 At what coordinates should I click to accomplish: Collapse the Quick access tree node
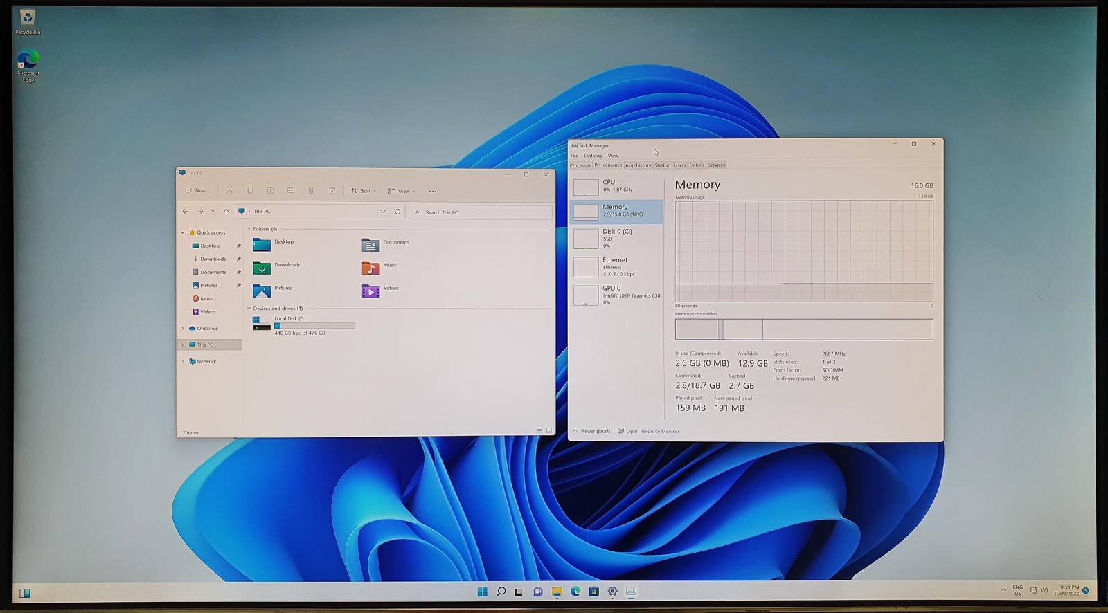pyautogui.click(x=183, y=232)
